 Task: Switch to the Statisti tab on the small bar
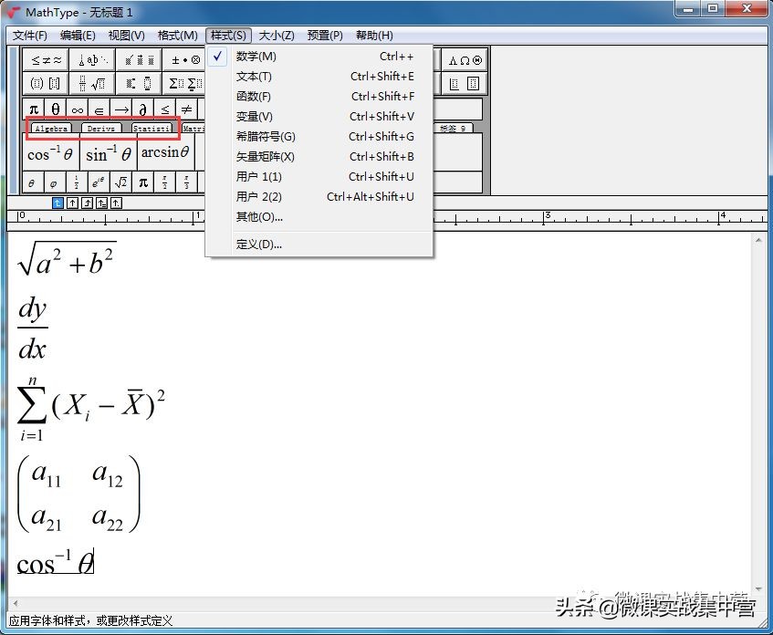(151, 128)
